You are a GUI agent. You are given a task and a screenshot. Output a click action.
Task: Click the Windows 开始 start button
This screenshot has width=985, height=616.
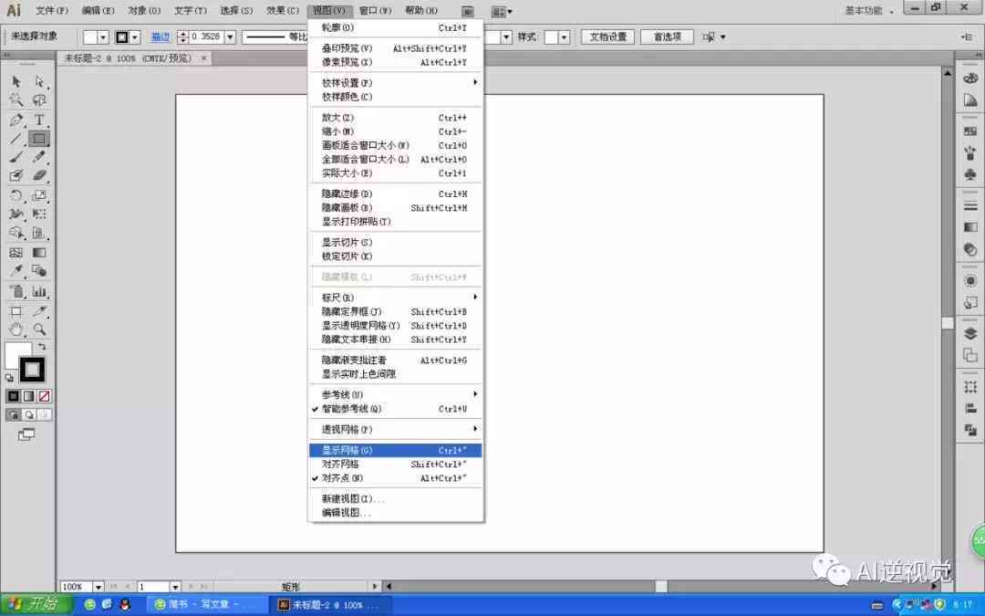(37, 605)
